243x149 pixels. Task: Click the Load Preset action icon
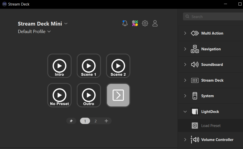point(195,125)
